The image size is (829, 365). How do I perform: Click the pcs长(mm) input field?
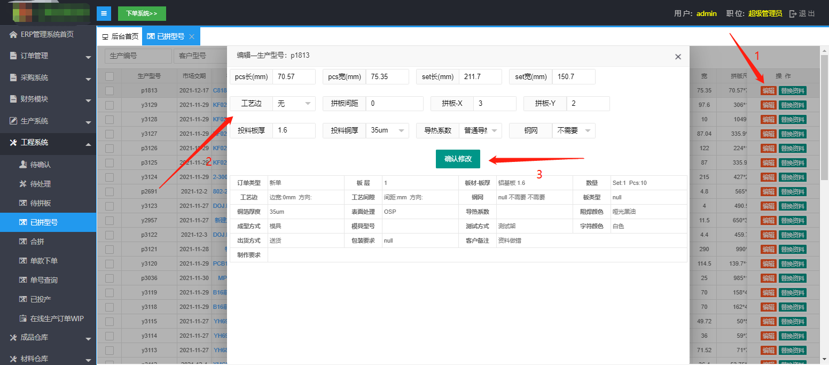(x=294, y=77)
